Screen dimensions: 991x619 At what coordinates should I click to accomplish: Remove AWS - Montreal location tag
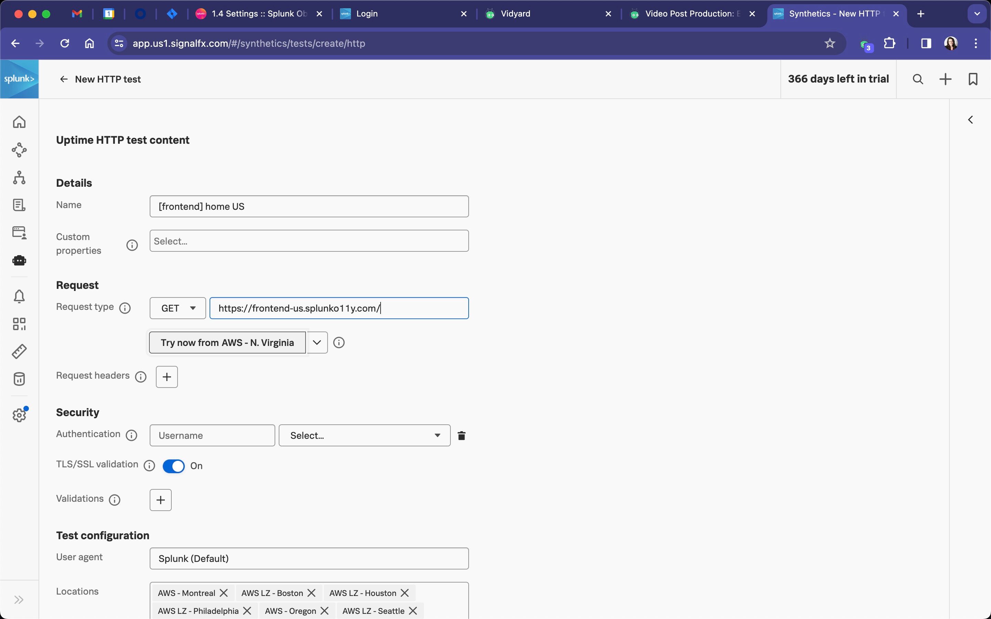point(224,593)
